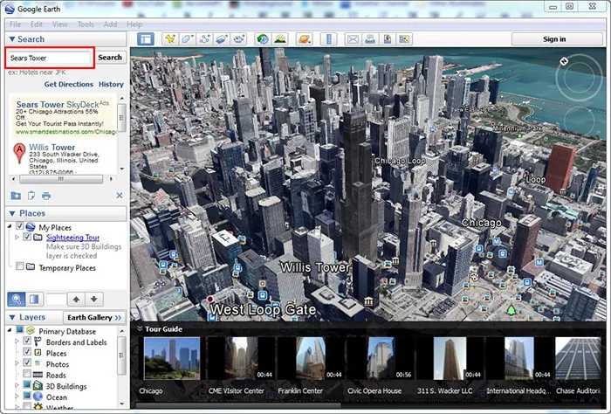Open the Earth Gallery button

pos(94,318)
